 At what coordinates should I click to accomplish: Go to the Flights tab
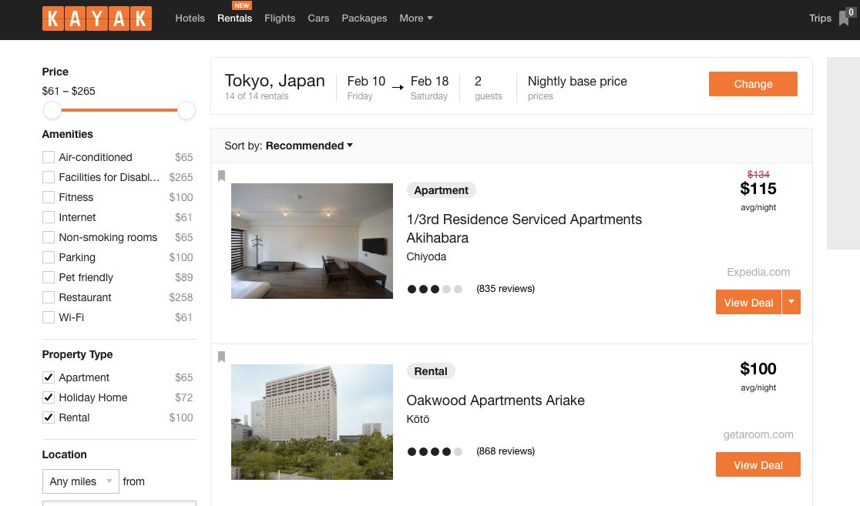[280, 18]
